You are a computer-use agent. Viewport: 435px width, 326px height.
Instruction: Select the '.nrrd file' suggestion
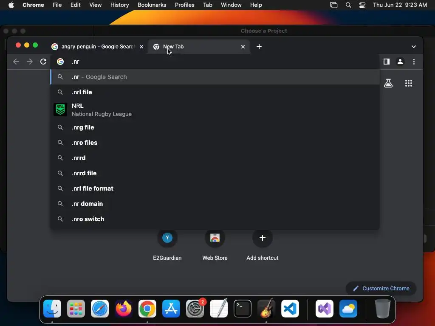(x=215, y=173)
